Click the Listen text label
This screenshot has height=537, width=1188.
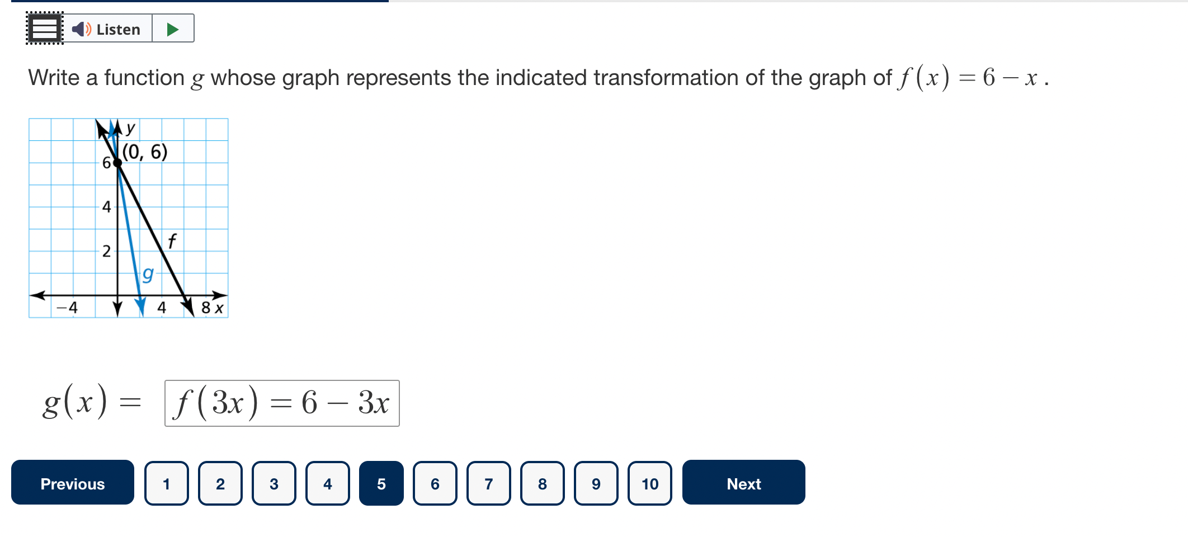[118, 29]
